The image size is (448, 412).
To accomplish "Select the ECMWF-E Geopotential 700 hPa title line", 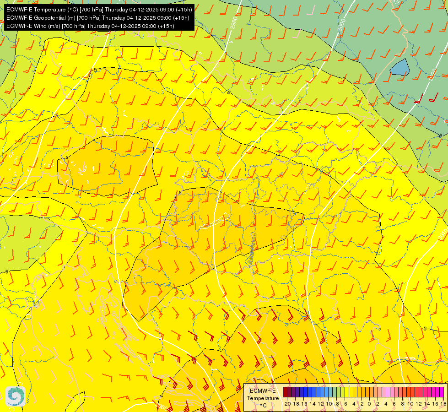I will pyautogui.click(x=98, y=18).
